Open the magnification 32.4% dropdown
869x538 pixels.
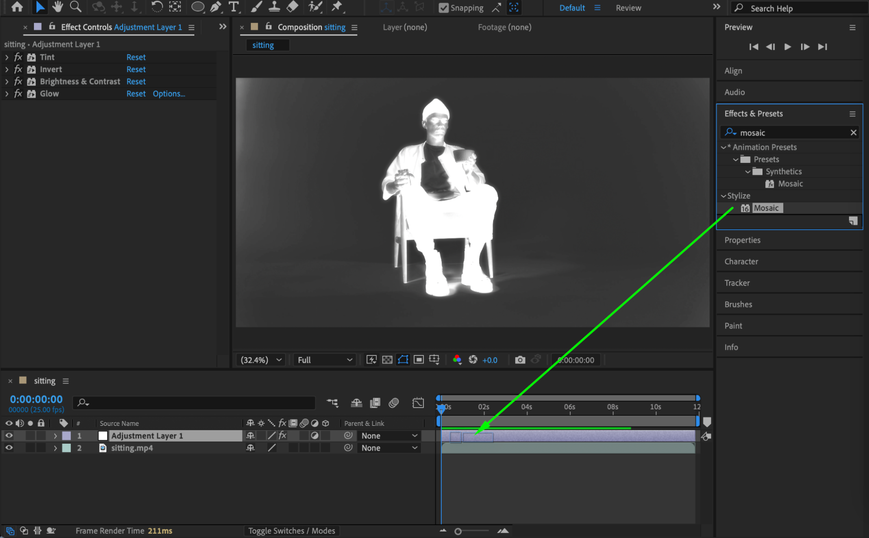tap(261, 360)
